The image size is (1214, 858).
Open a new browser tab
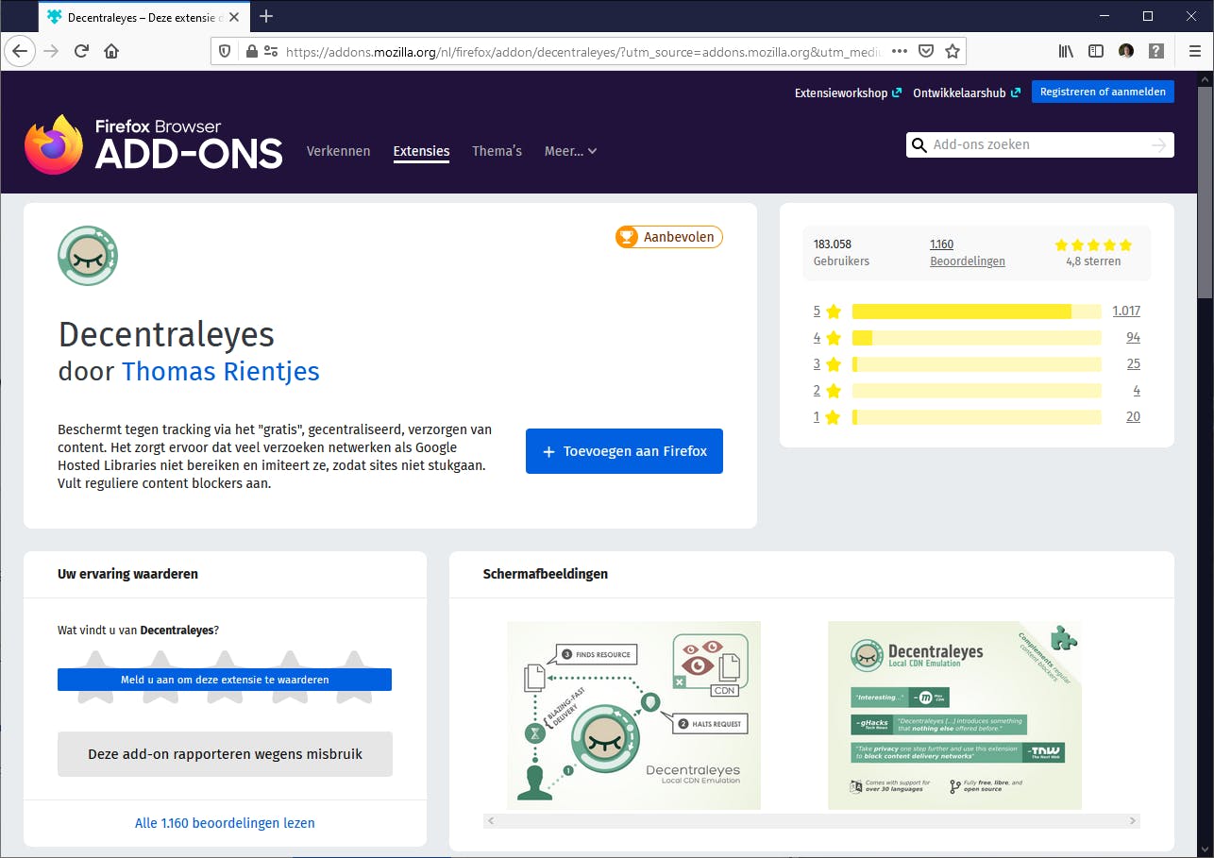[x=266, y=16]
